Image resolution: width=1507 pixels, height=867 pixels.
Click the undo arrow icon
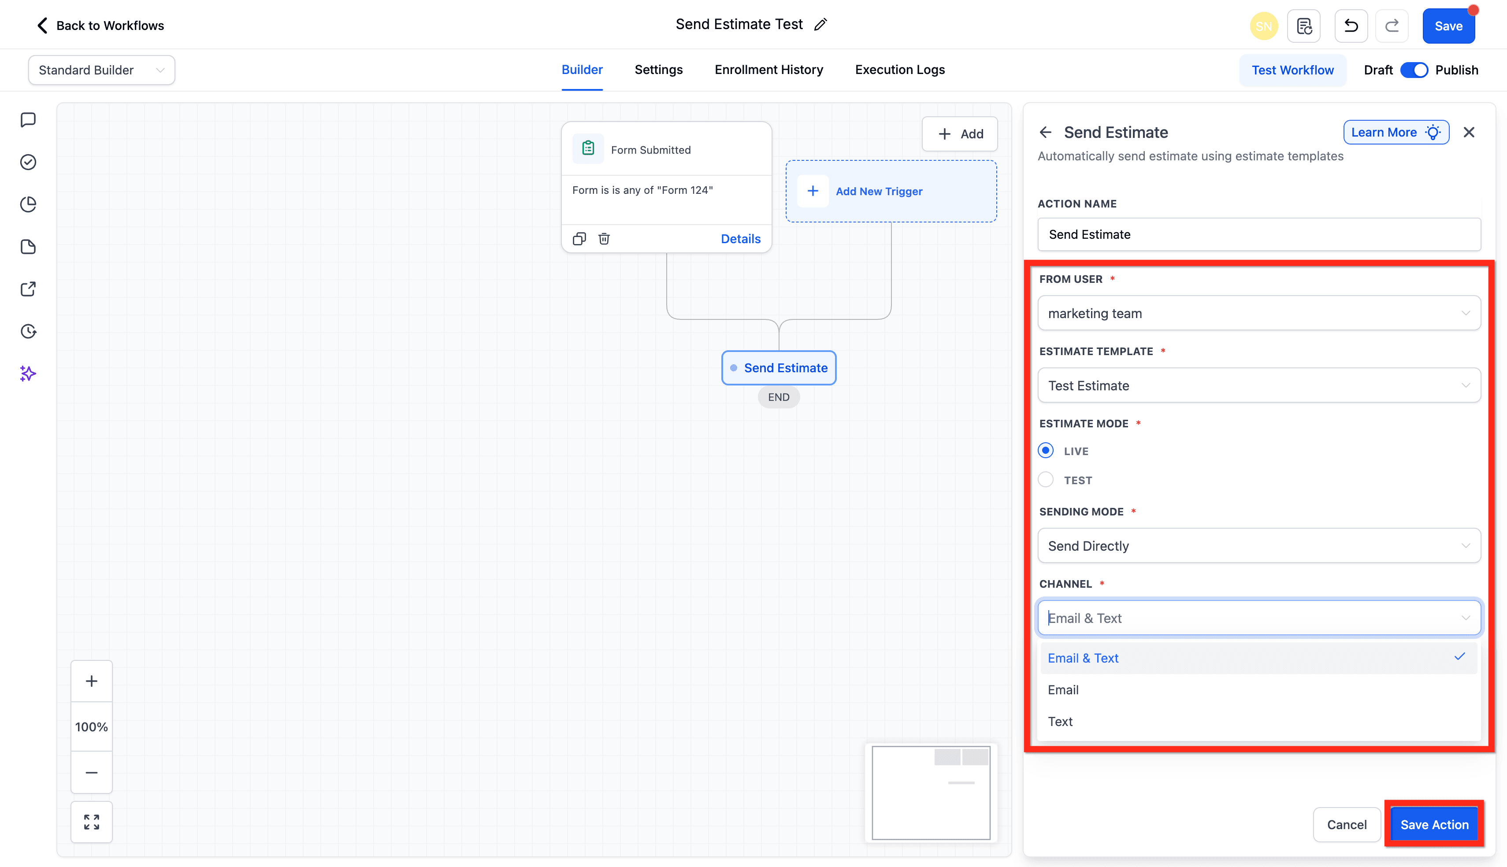1351,26
